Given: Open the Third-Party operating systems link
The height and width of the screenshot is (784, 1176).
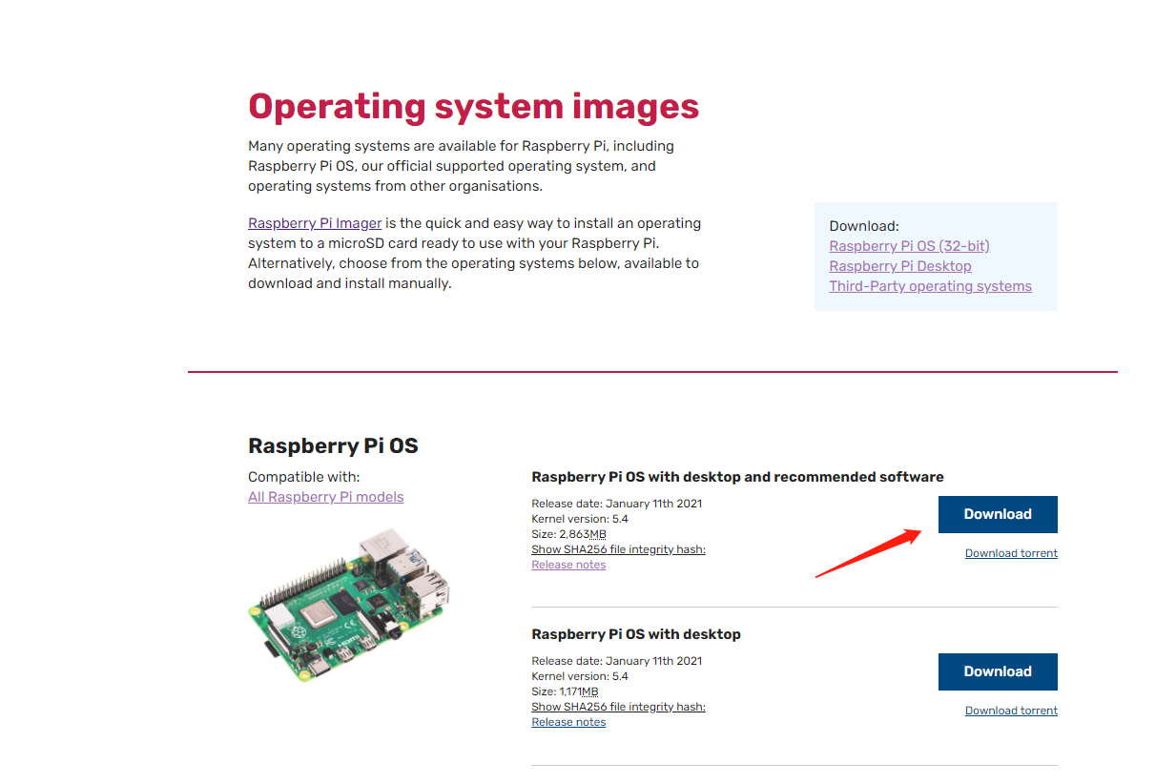Looking at the screenshot, I should click(x=930, y=286).
